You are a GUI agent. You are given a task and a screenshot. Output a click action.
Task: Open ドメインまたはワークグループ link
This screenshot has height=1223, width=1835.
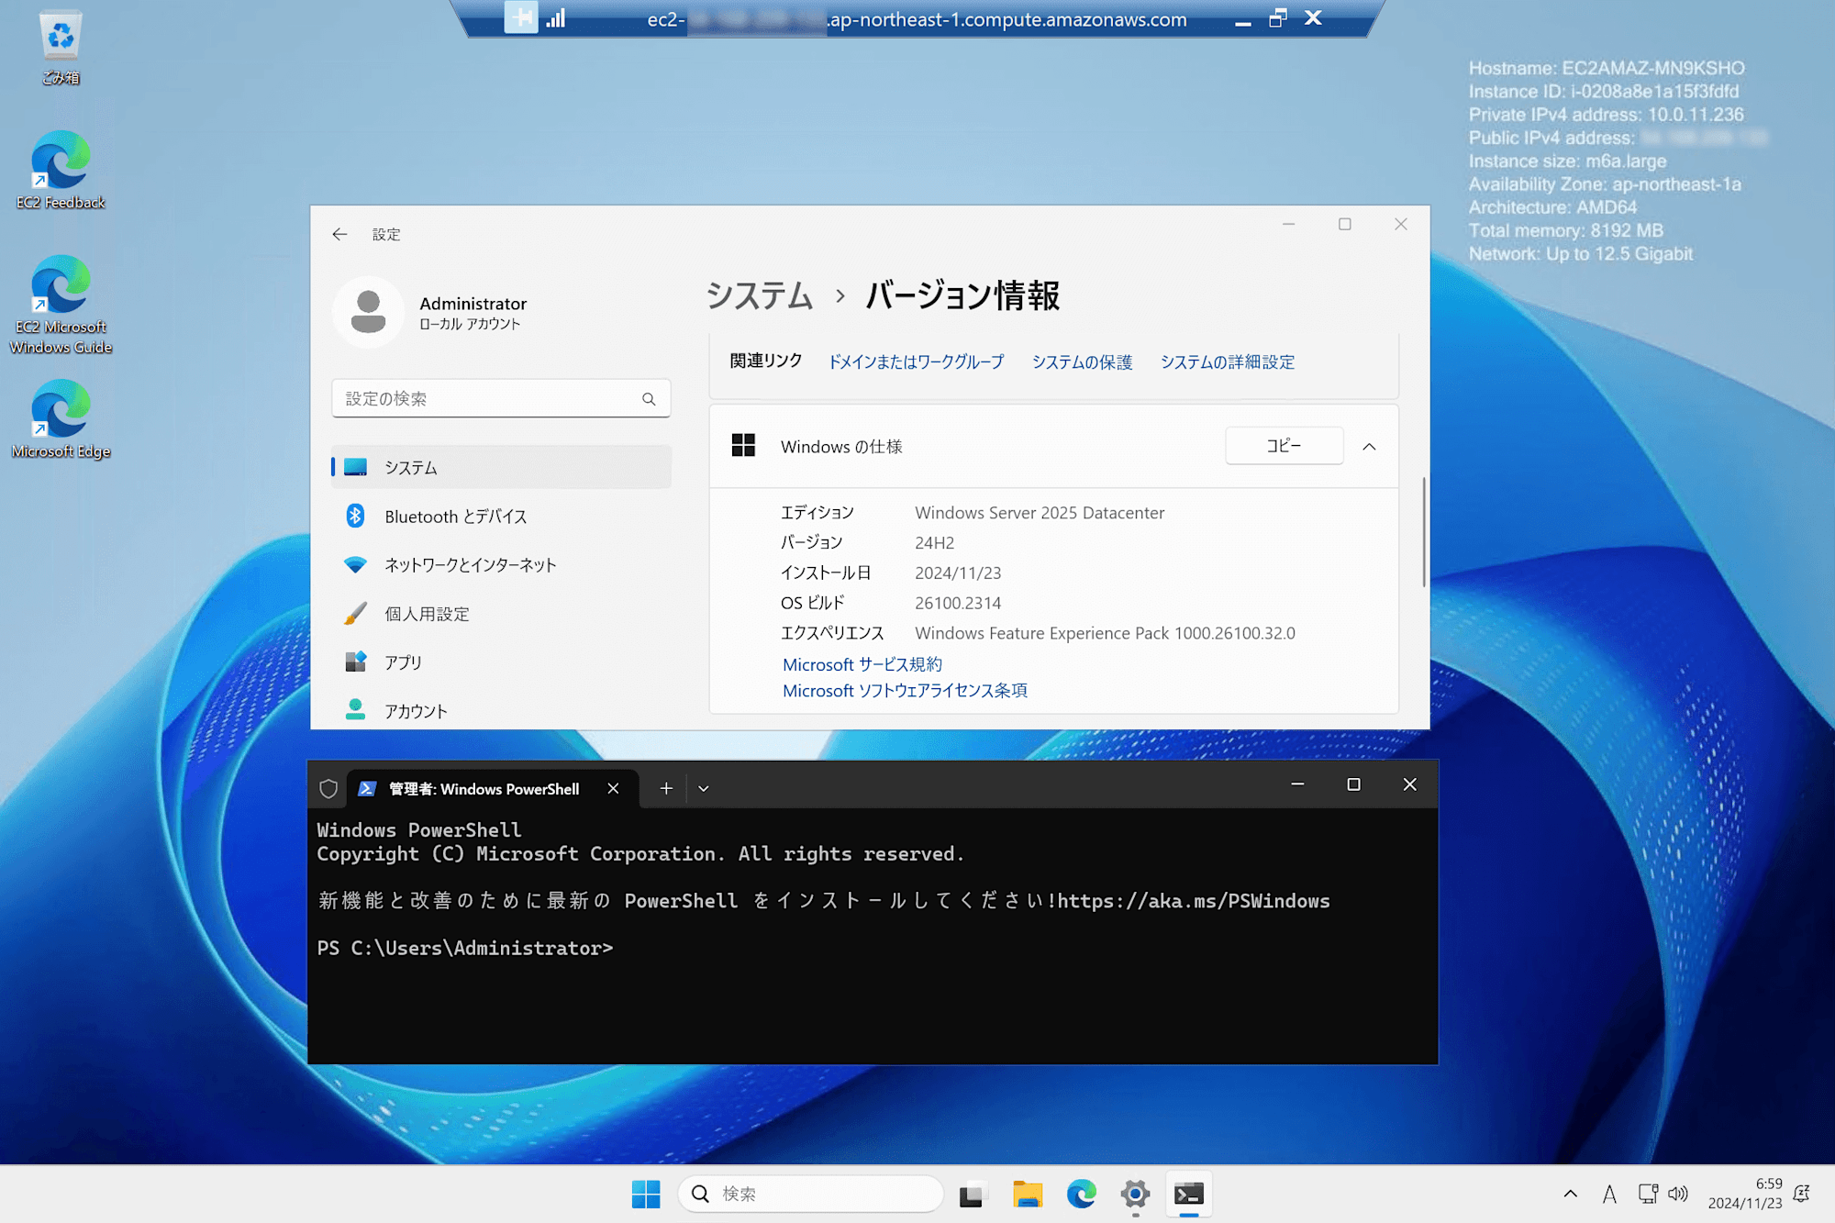[x=916, y=361]
